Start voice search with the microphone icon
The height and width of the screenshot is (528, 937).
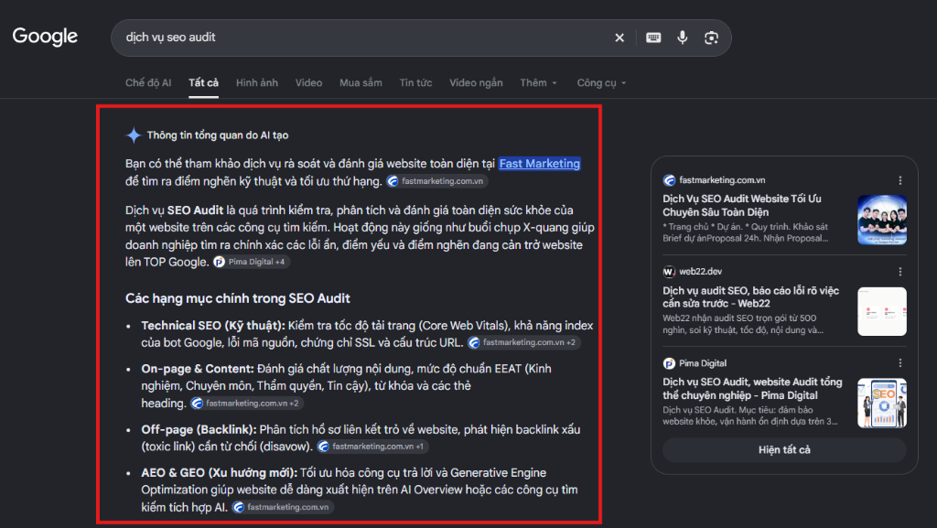click(x=683, y=38)
